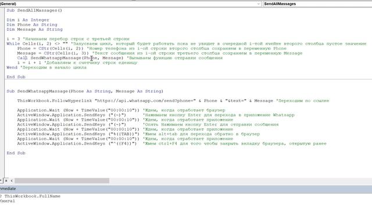The height and width of the screenshot is (209, 372).
Task: Click 'ThisWorkbook.FollowHyperlink' in the code
Action: [x=55, y=100]
